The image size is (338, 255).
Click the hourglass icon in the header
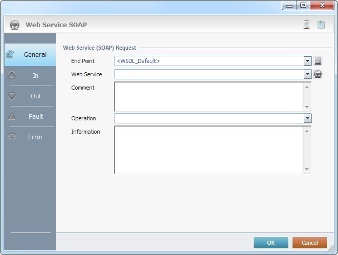point(307,25)
